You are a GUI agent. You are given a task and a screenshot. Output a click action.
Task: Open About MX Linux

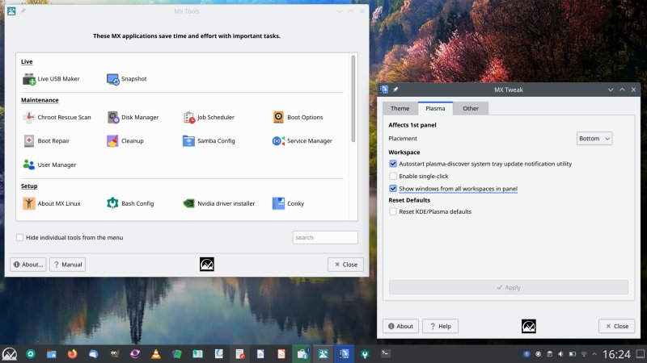(x=52, y=203)
